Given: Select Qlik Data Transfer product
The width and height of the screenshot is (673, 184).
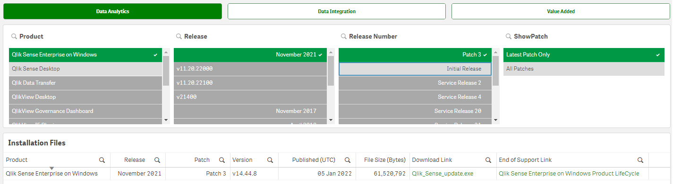Looking at the screenshot, I should coord(85,83).
